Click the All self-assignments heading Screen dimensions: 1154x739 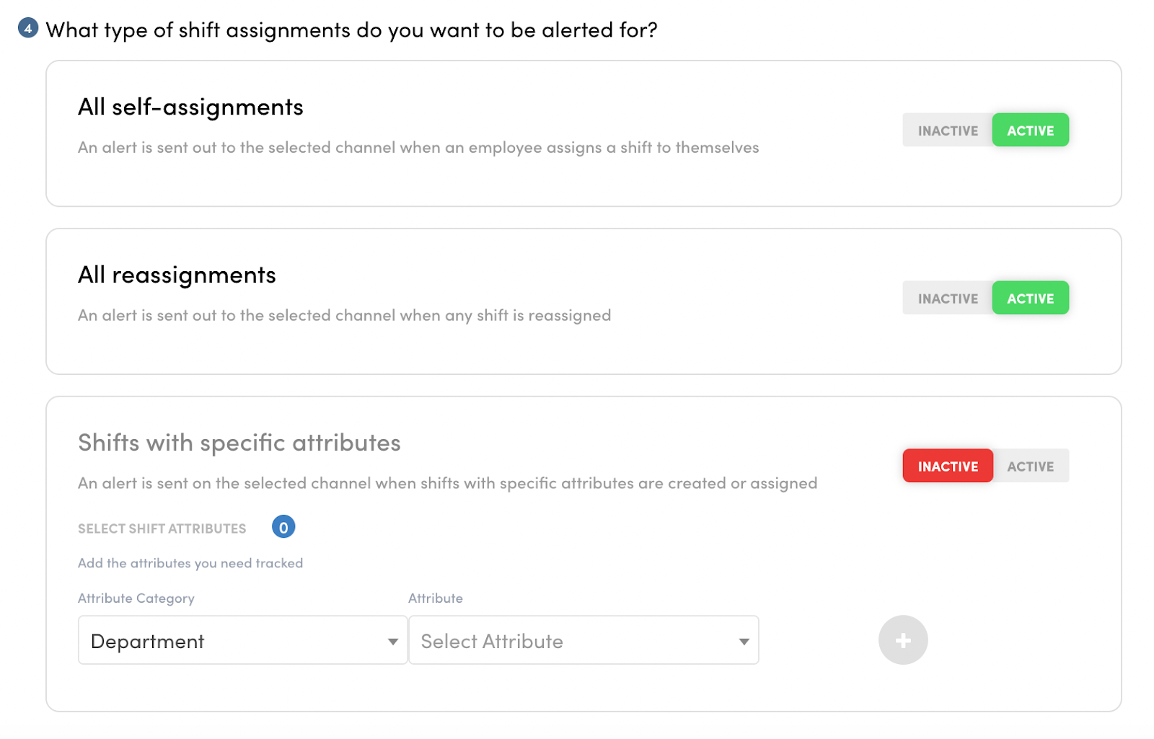pos(190,107)
